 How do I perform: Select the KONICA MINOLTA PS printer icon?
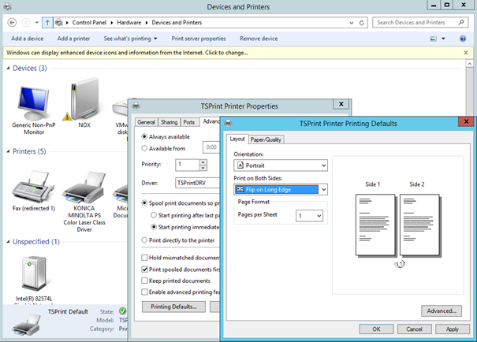pyautogui.click(x=84, y=189)
